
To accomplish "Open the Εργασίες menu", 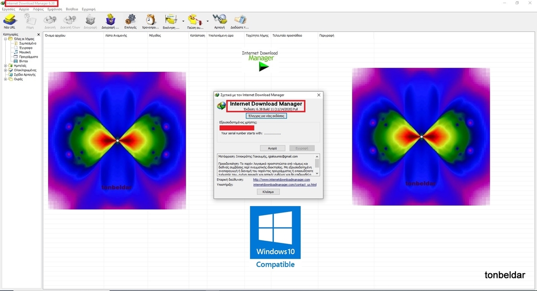I will click(x=8, y=9).
